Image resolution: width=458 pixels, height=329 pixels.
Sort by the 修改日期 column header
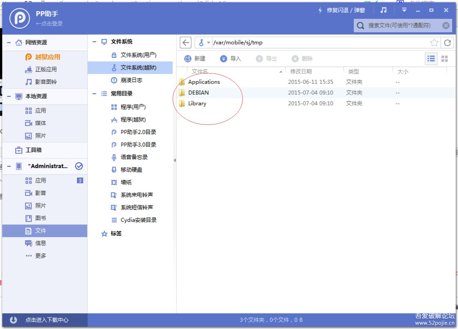[x=315, y=72]
